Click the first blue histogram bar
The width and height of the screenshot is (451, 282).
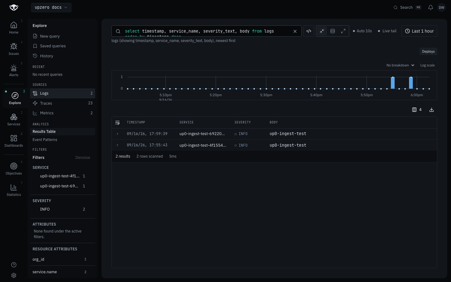point(393,83)
